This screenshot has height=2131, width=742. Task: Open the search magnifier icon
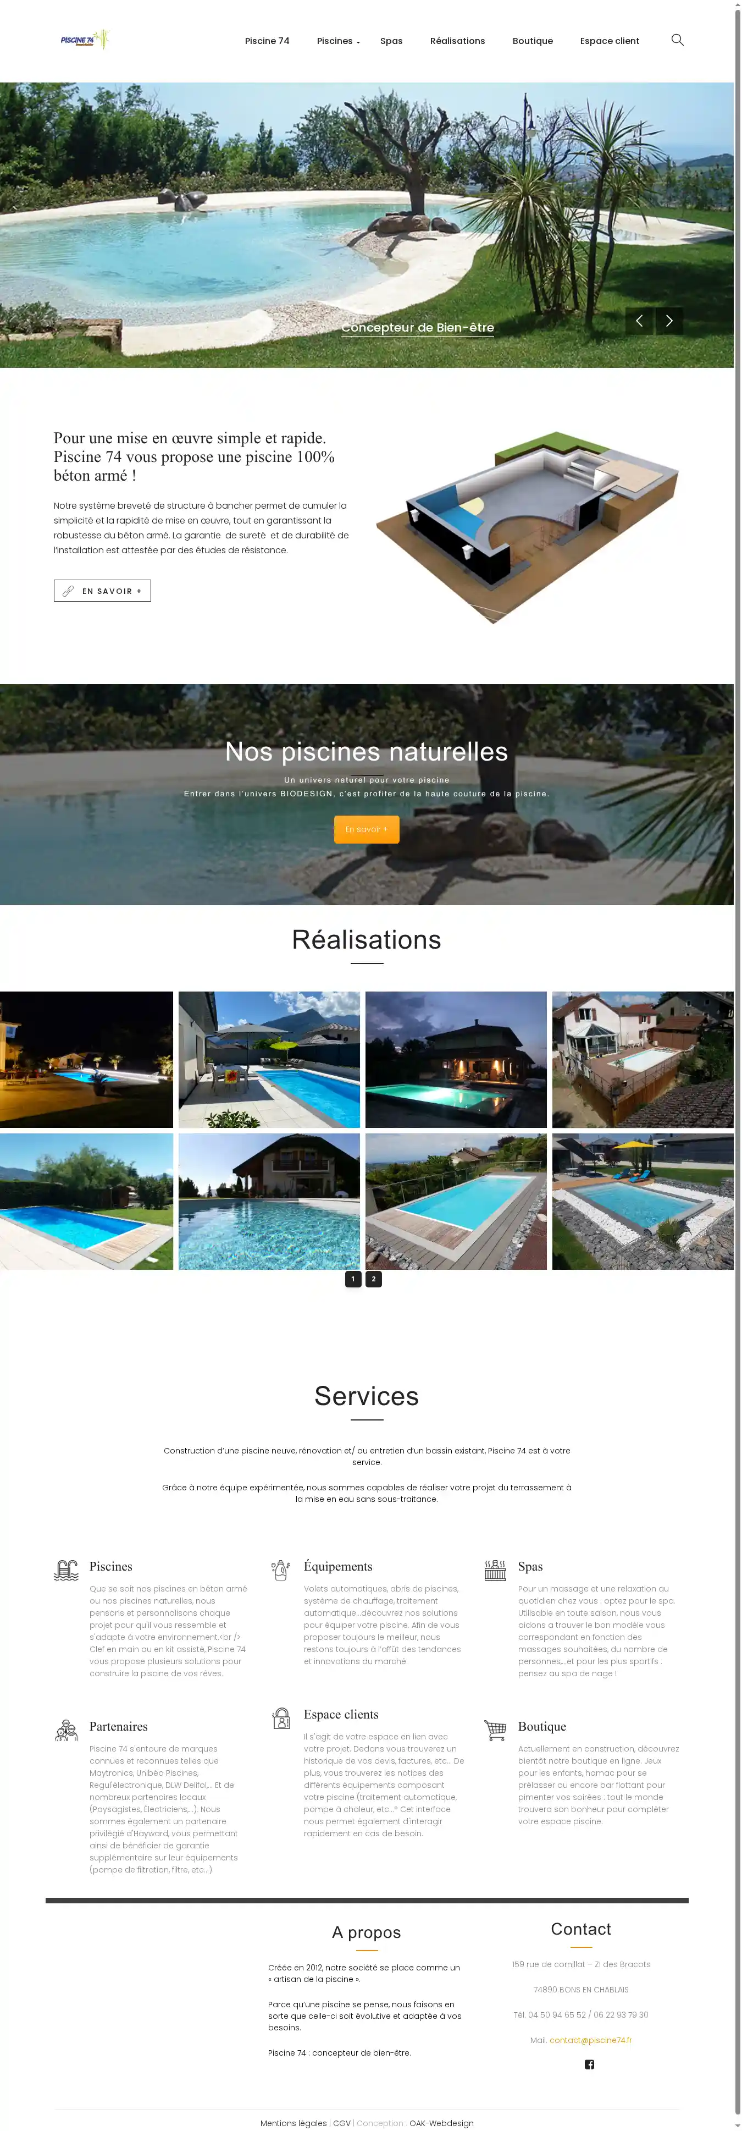click(x=677, y=40)
